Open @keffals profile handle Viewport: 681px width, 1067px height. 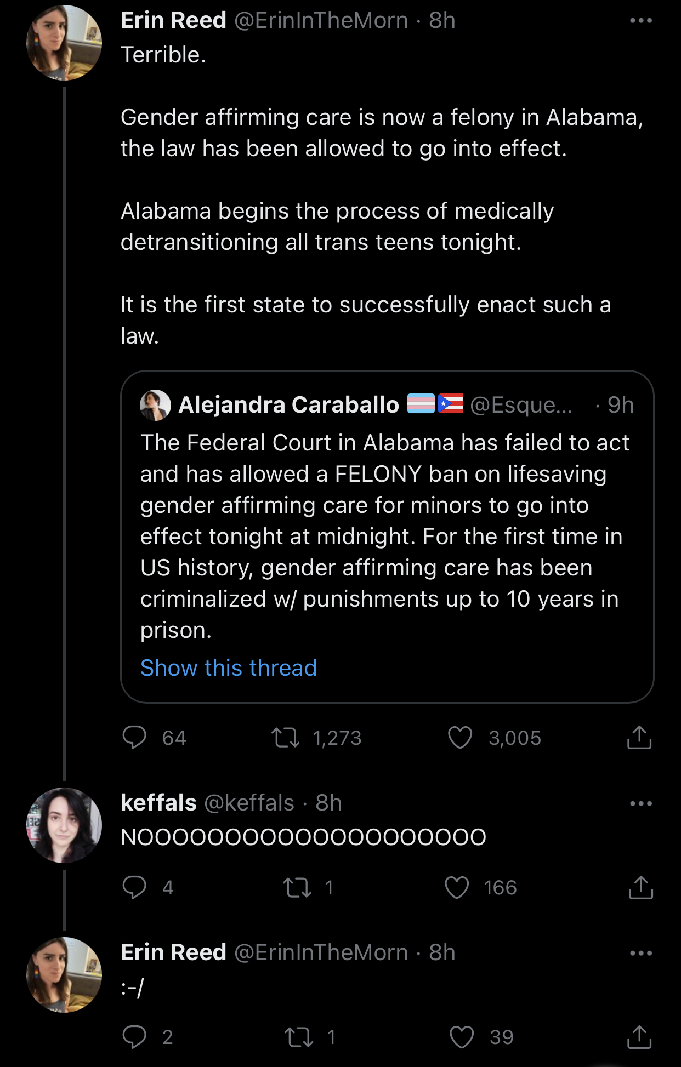click(x=249, y=803)
